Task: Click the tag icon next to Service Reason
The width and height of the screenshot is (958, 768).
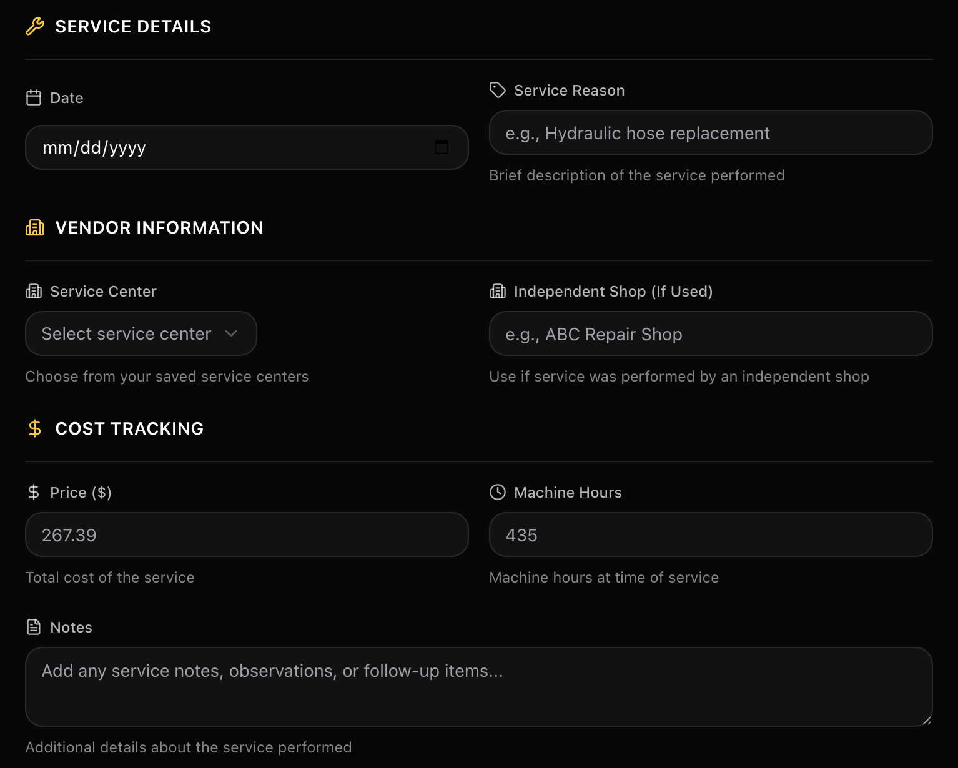Action: point(496,90)
